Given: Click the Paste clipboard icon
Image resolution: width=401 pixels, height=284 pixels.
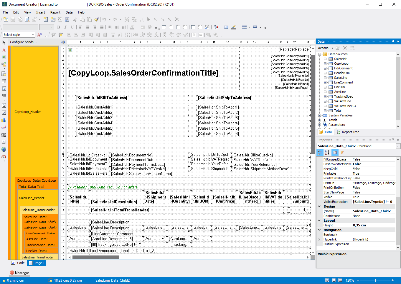Looking at the screenshot, I should pos(89,19).
